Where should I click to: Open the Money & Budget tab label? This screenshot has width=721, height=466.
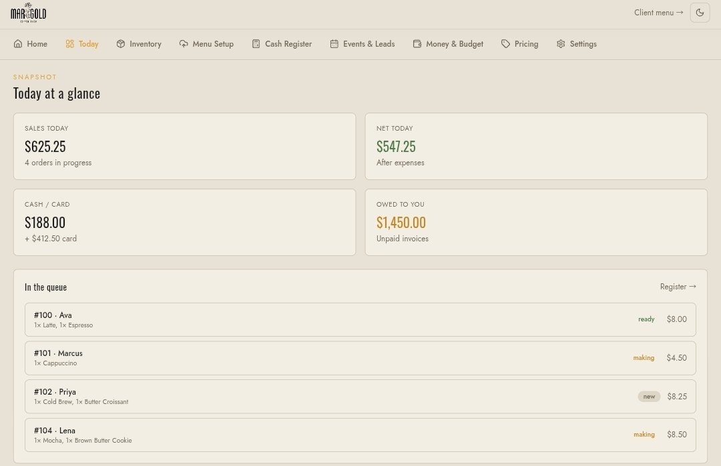point(455,44)
